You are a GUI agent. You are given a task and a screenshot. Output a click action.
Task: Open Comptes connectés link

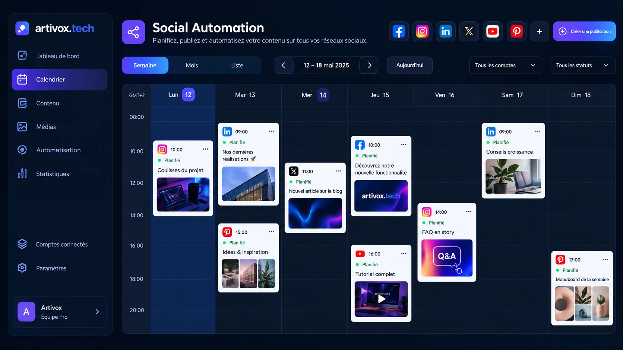pyautogui.click(x=61, y=244)
